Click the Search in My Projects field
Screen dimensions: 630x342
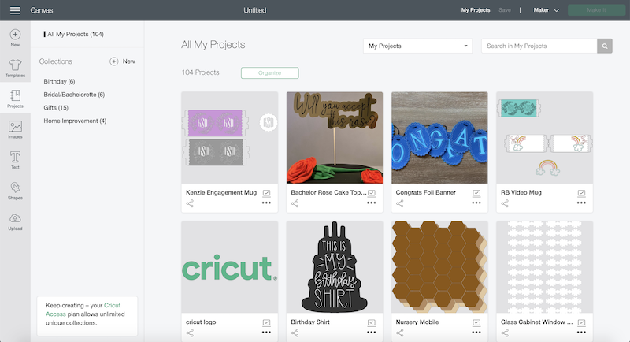pyautogui.click(x=539, y=46)
